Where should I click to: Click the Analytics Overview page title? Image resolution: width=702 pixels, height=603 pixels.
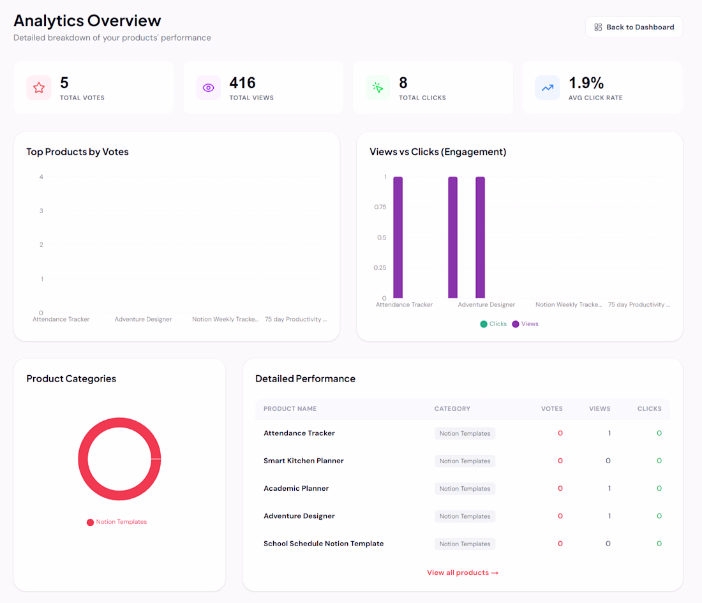click(87, 20)
